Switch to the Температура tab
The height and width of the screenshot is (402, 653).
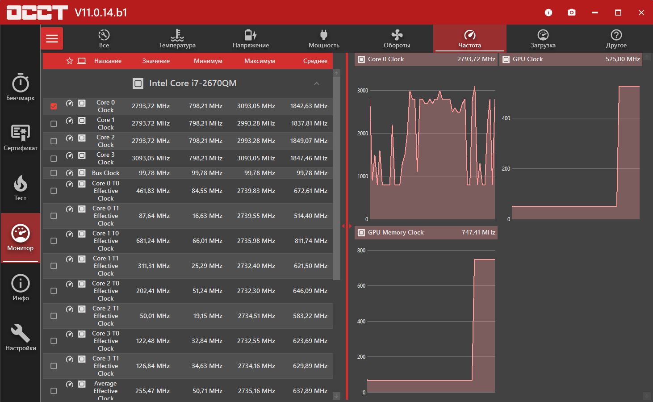point(177,38)
